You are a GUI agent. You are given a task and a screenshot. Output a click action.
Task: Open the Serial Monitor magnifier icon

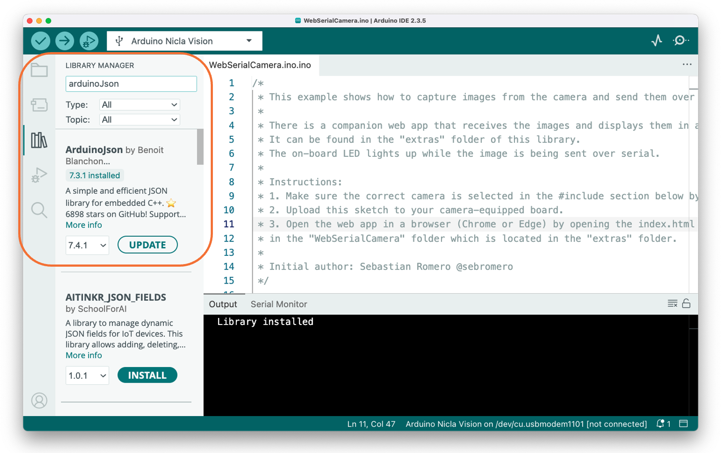[x=680, y=41]
